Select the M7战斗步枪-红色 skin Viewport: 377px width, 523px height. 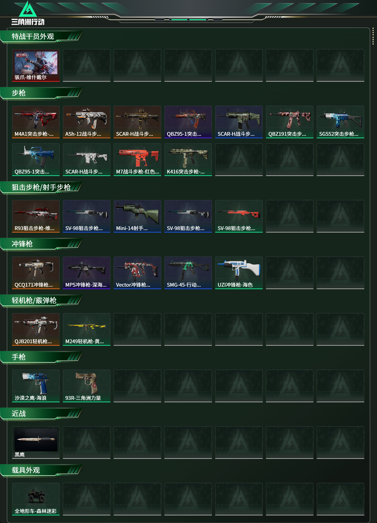137,160
